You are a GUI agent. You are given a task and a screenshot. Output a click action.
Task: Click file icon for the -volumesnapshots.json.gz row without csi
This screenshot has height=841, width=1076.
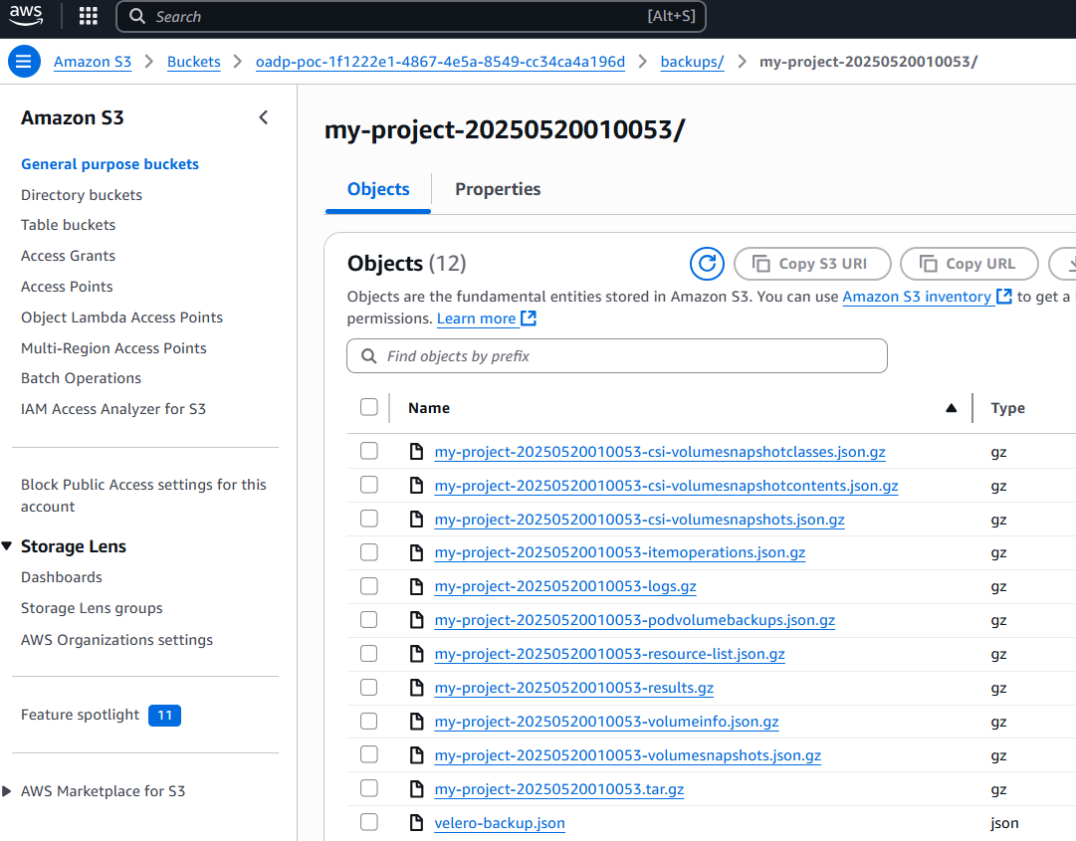[416, 755]
